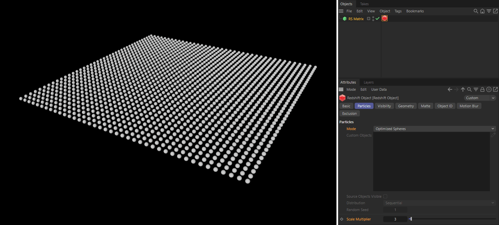Click the red Redshift Object tag
The height and width of the screenshot is (225, 499).
click(385, 19)
